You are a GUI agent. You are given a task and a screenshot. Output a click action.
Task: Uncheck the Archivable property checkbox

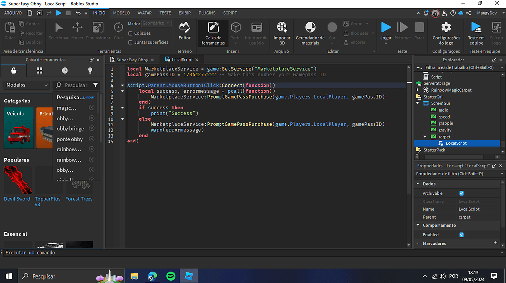pyautogui.click(x=462, y=193)
